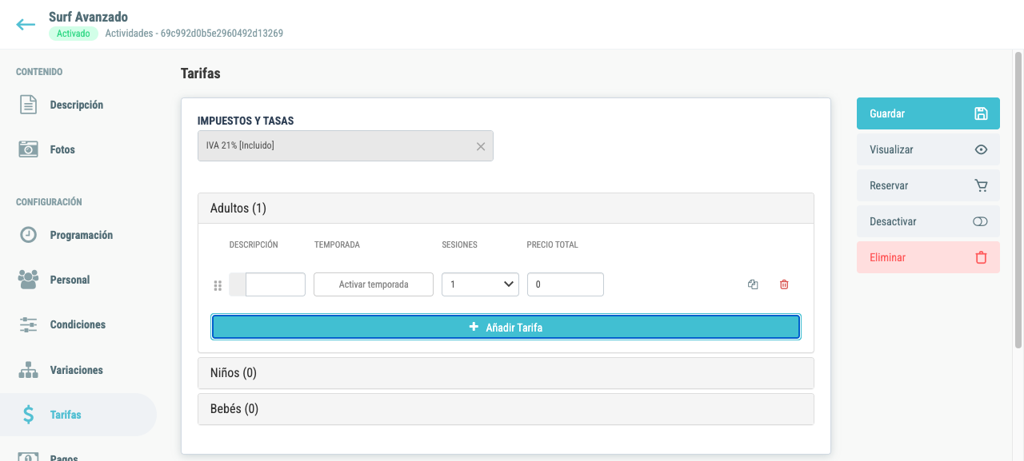The height and width of the screenshot is (461, 1024).
Task: Click the Programación clock icon
Action: point(28,235)
